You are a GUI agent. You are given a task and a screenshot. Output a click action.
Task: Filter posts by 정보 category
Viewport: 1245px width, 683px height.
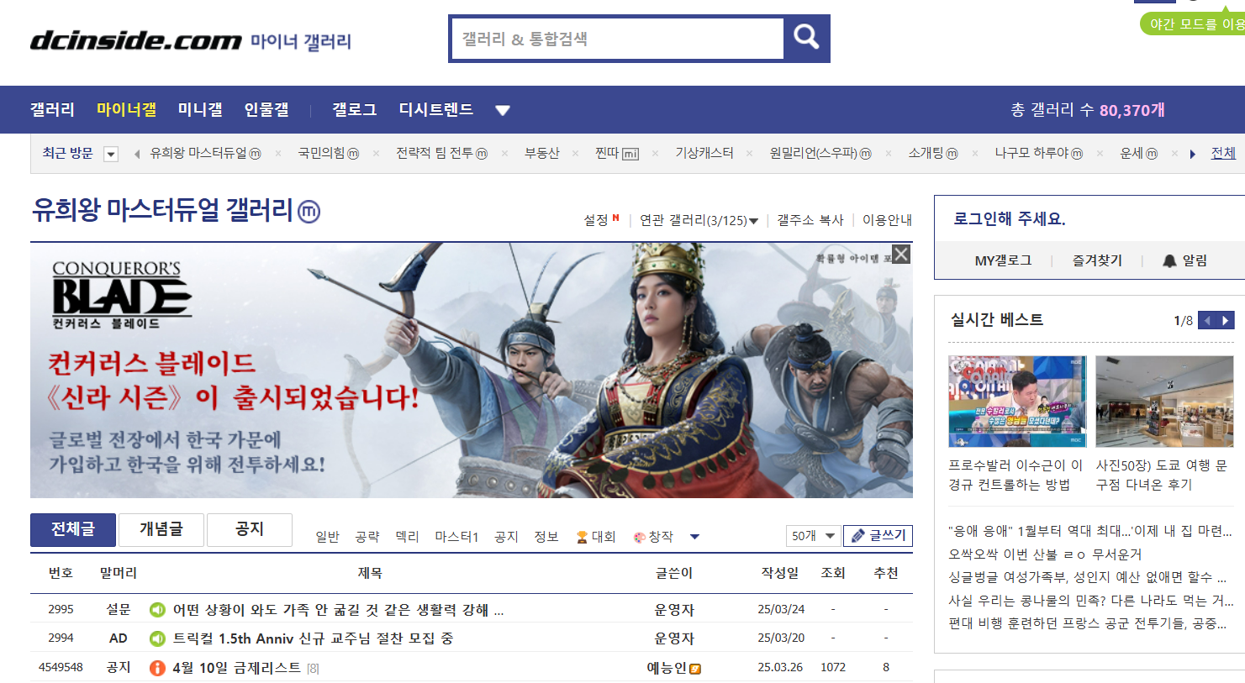click(x=546, y=537)
